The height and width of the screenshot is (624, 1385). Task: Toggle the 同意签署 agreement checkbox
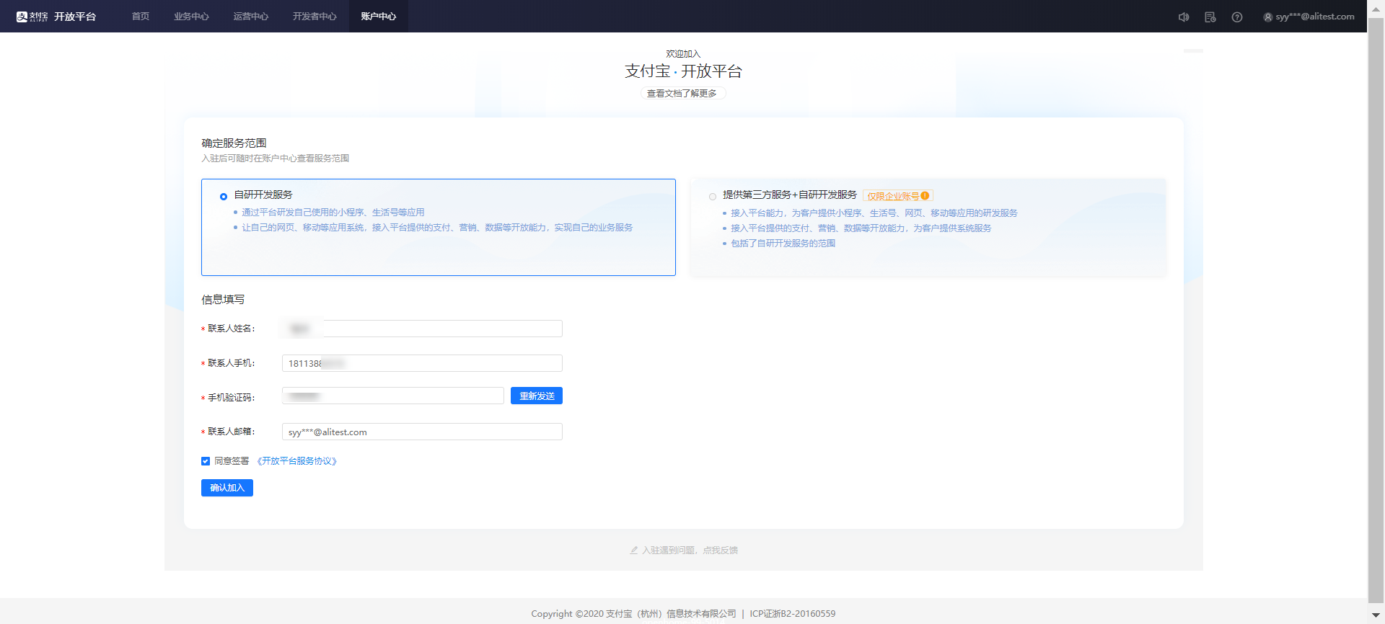coord(206,461)
